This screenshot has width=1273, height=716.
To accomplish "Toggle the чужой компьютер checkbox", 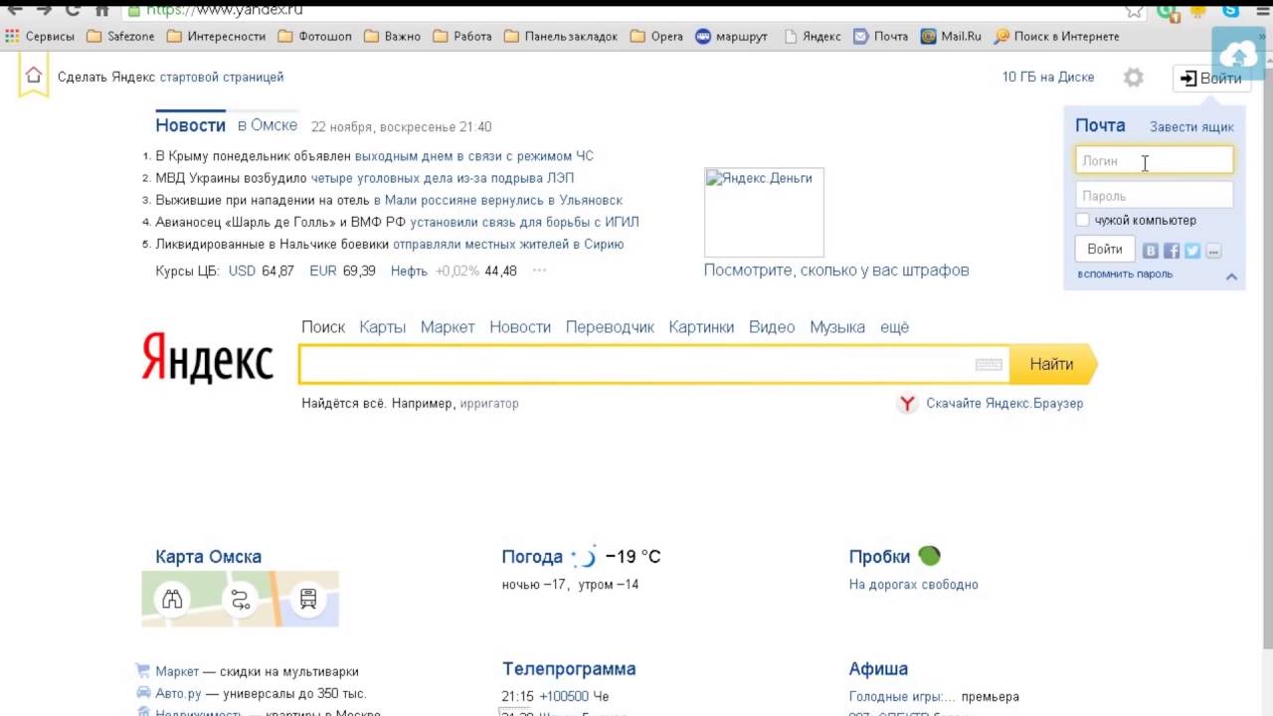I will (x=1083, y=220).
